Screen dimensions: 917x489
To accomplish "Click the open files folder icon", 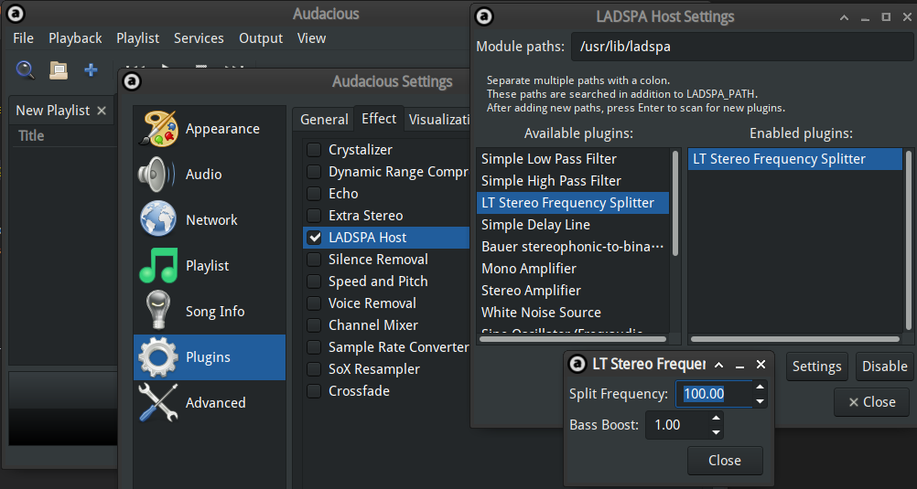I will 58,70.
